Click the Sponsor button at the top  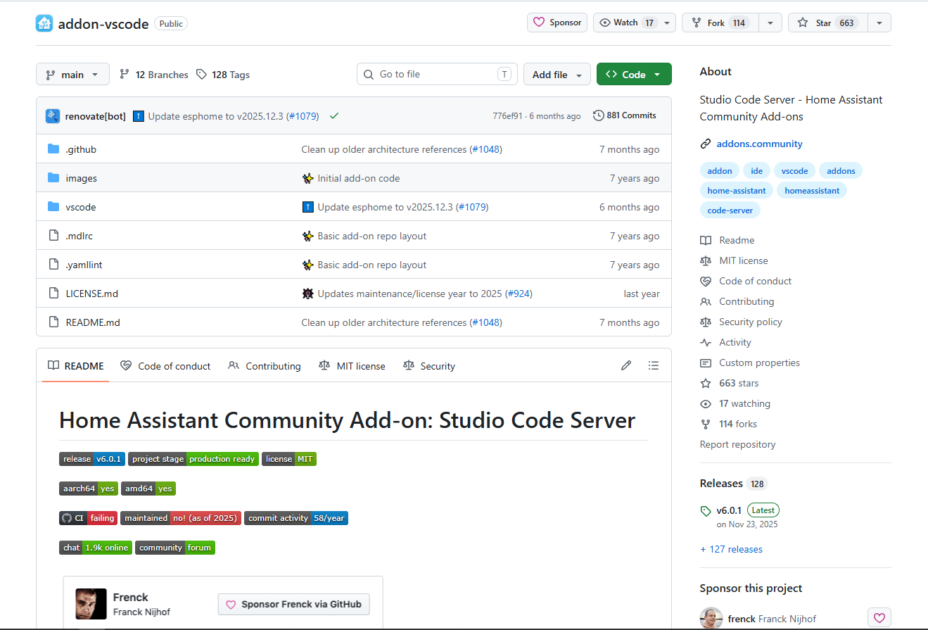point(557,23)
